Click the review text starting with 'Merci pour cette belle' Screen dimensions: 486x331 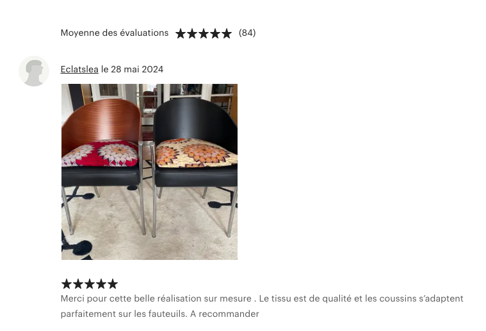click(x=262, y=306)
